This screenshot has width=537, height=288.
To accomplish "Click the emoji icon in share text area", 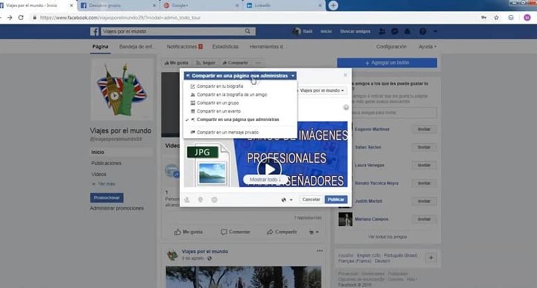I will (346, 107).
